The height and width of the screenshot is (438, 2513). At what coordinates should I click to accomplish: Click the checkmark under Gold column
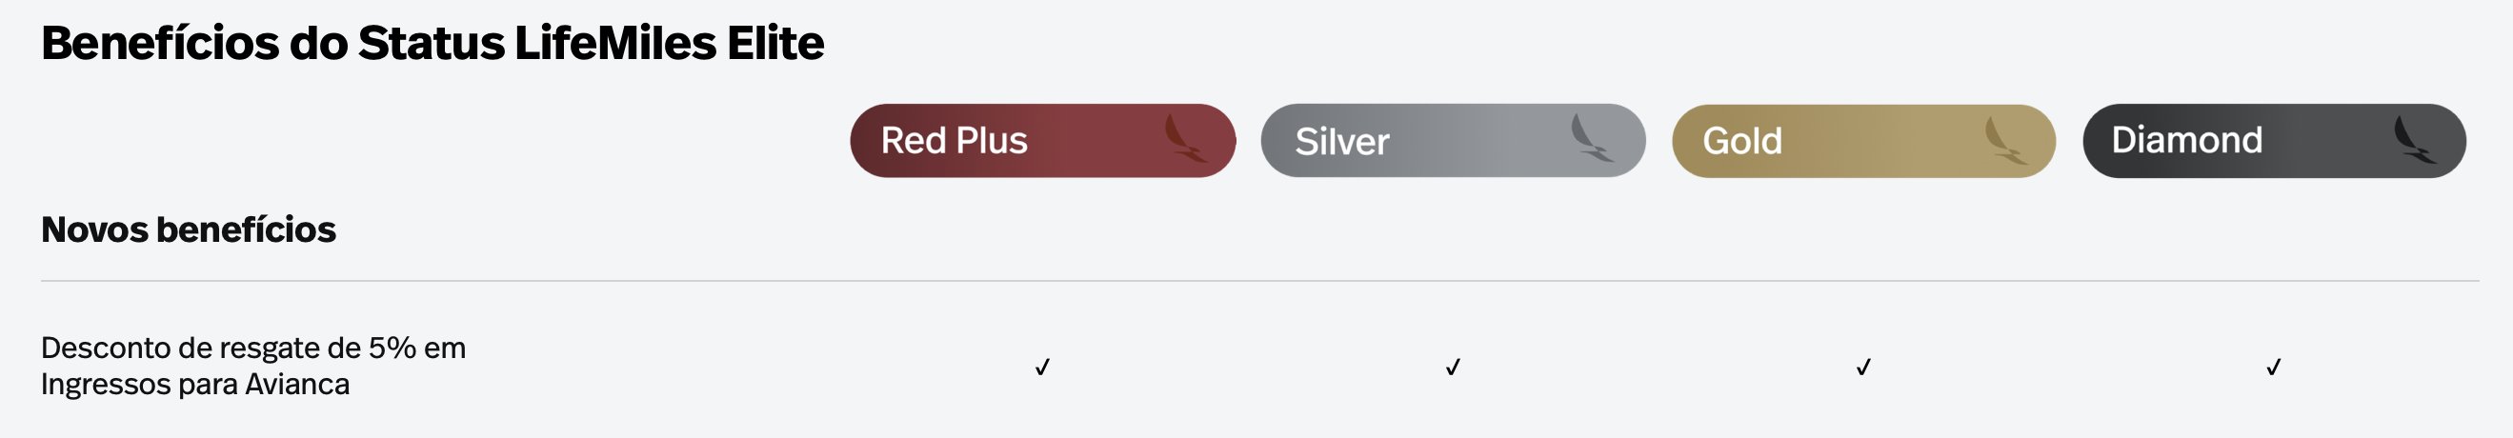1863,367
